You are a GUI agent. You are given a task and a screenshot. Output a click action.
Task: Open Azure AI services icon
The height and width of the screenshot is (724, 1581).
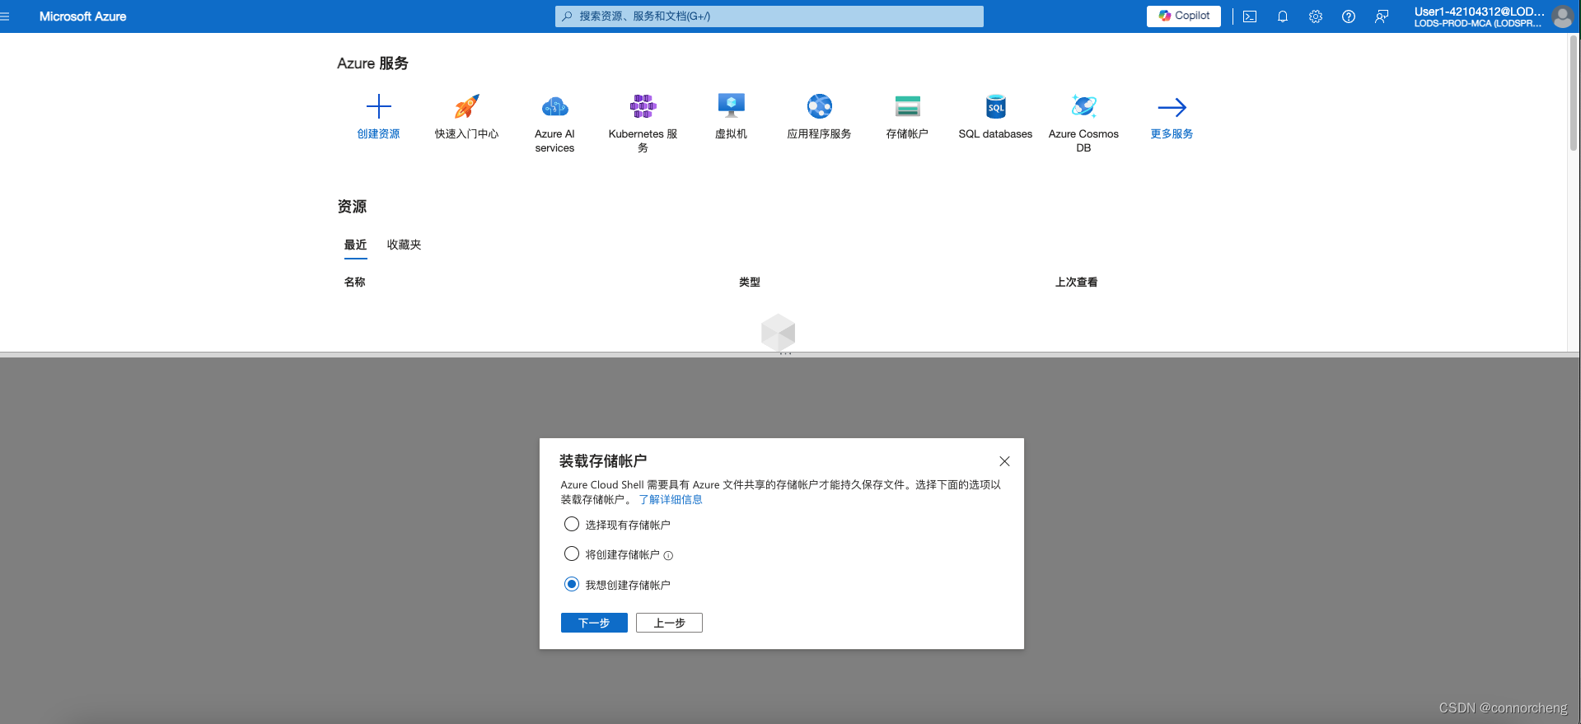tap(554, 106)
